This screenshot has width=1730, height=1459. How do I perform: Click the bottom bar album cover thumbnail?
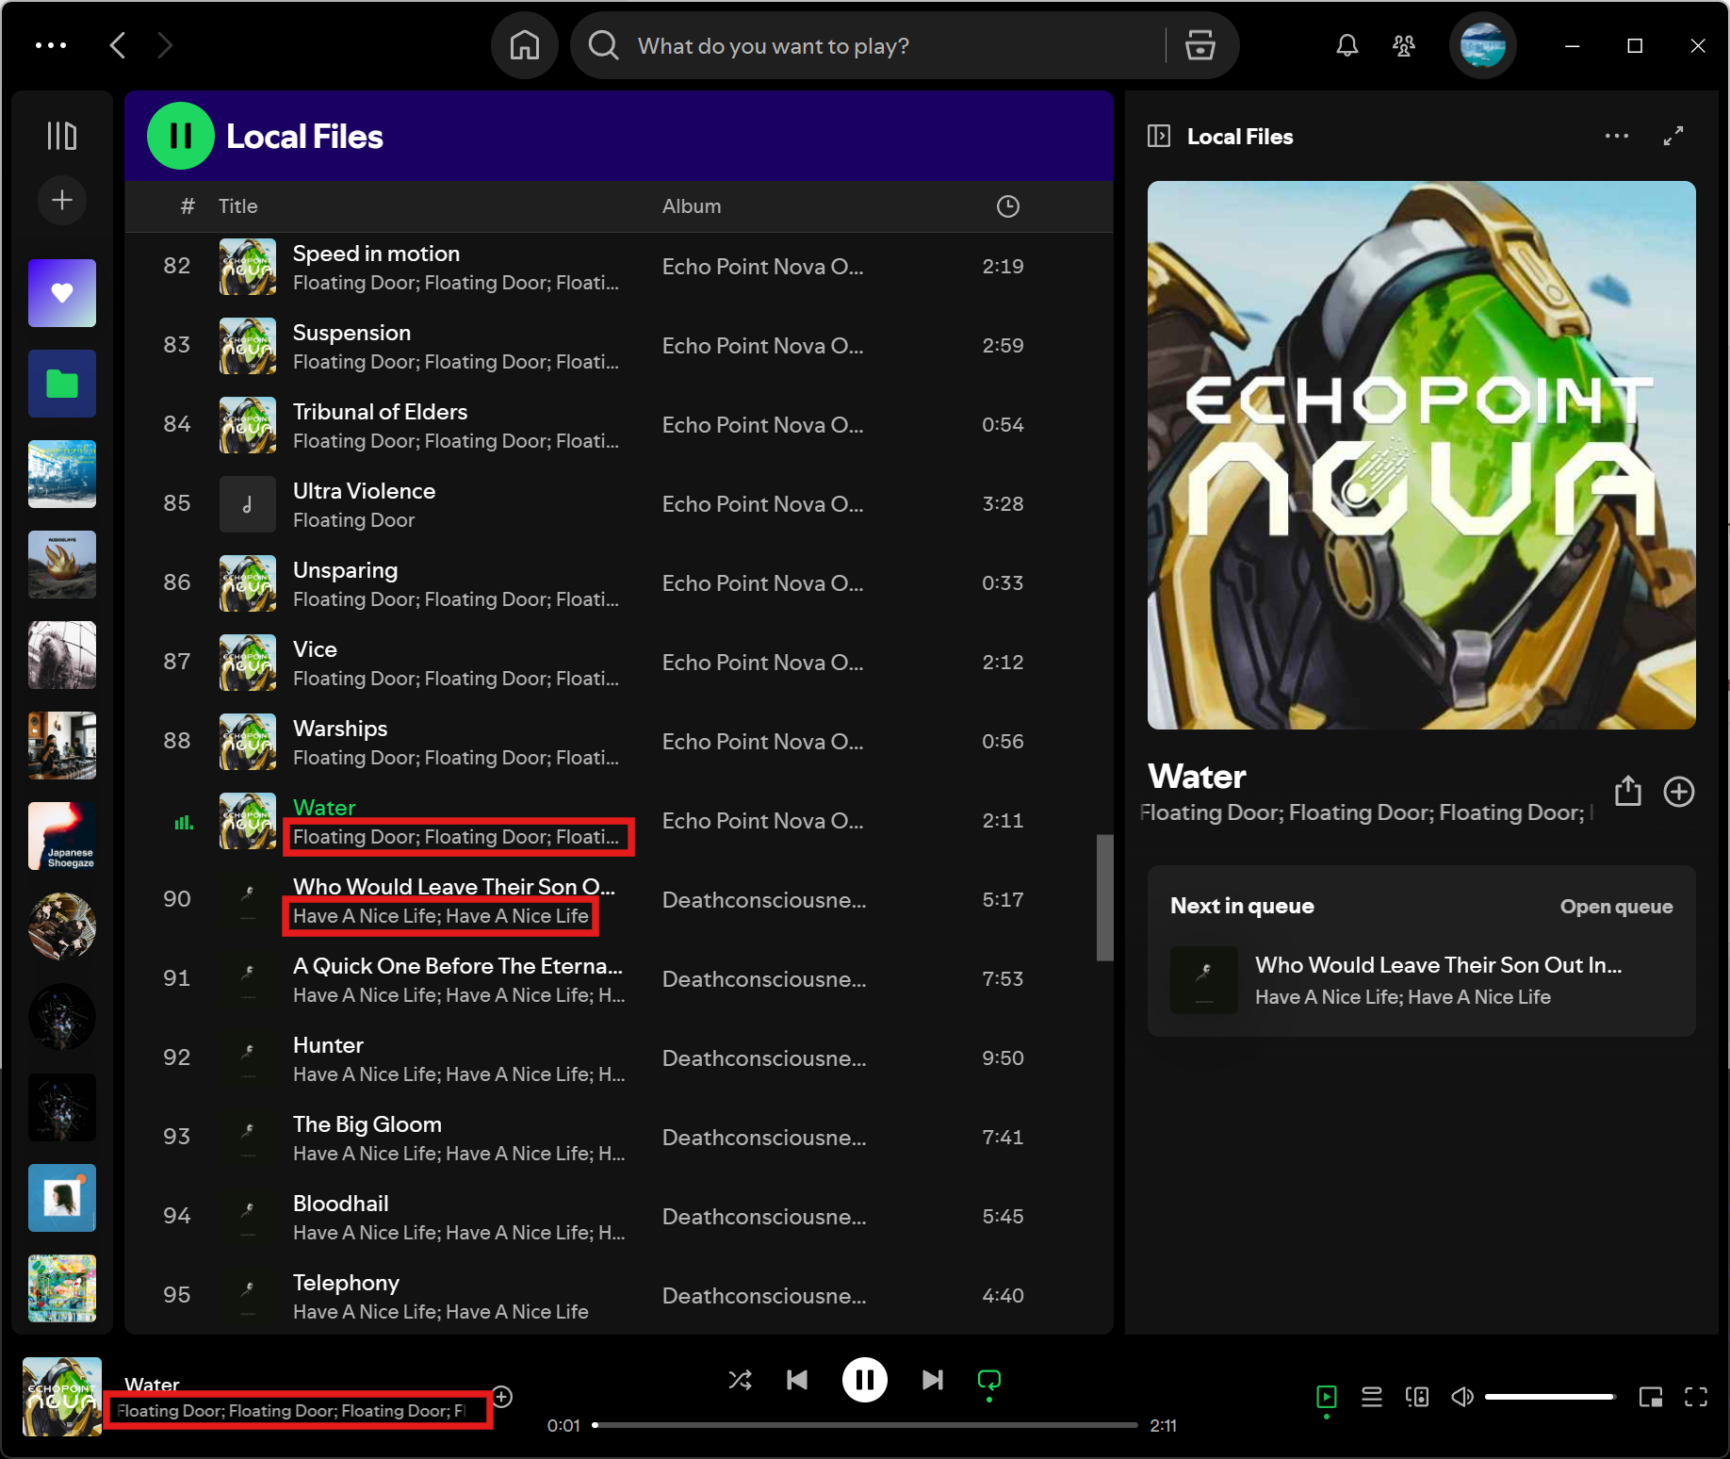(62, 1397)
